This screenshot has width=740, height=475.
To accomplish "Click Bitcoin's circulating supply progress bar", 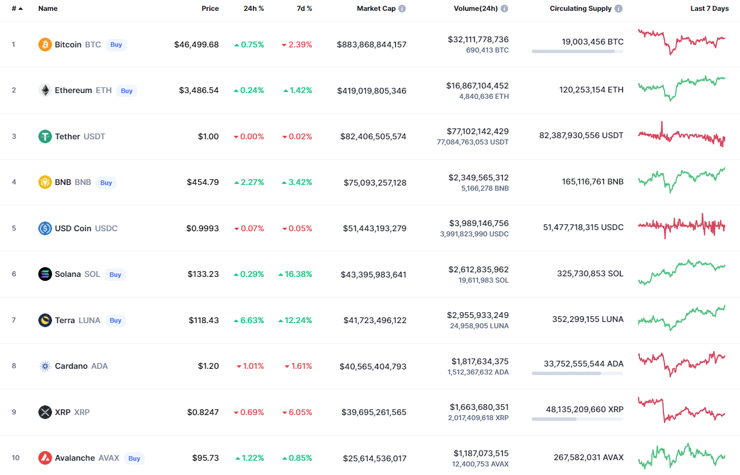I will click(578, 51).
